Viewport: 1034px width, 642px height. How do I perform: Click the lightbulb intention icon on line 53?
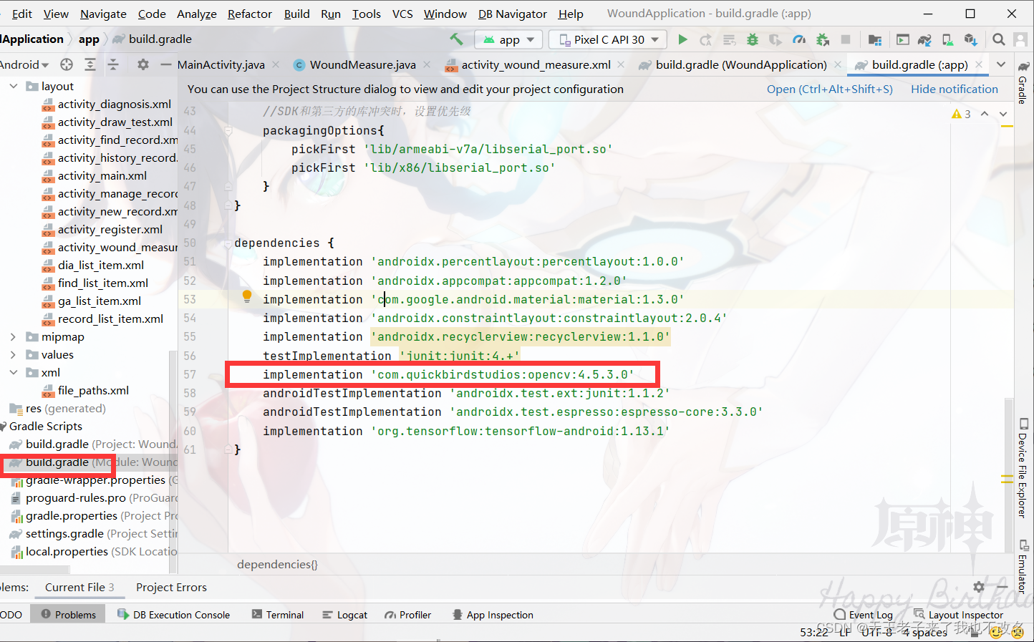pyautogui.click(x=247, y=296)
